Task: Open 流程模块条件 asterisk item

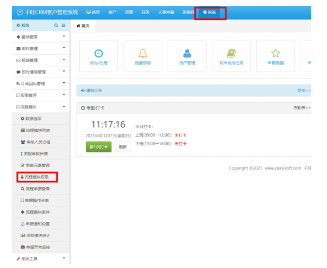Action: point(41,212)
